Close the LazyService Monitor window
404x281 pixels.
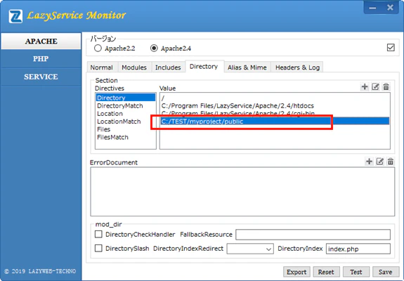(390, 8)
